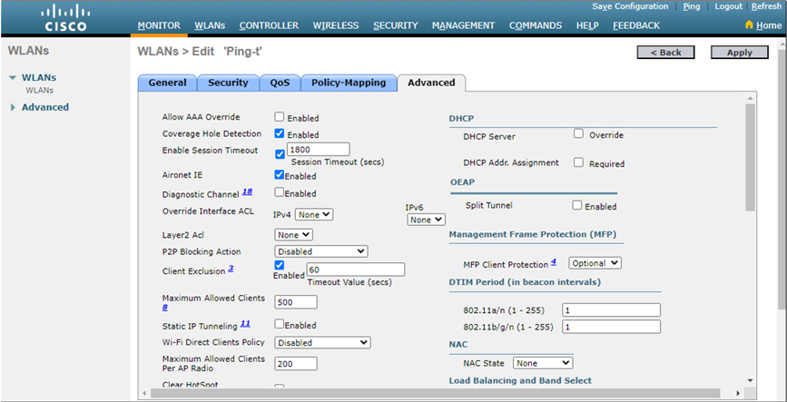Image resolution: width=787 pixels, height=402 pixels.
Task: Click the scrollbar down arrow
Action: click(x=750, y=379)
